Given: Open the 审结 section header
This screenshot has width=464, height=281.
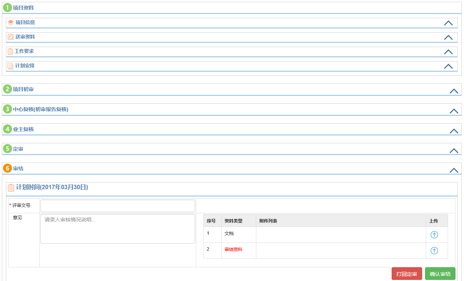Looking at the screenshot, I should click(232, 168).
